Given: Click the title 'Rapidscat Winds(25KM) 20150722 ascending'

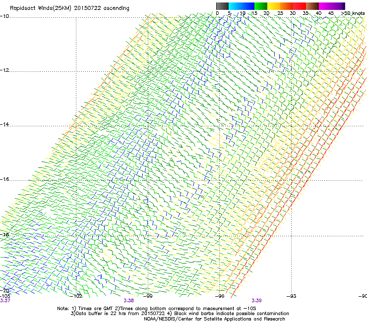Looking at the screenshot, I should click(69, 8).
